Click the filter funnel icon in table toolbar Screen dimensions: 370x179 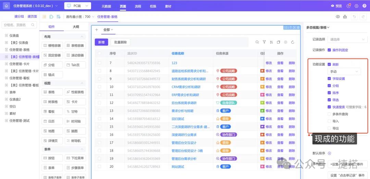(x=264, y=42)
